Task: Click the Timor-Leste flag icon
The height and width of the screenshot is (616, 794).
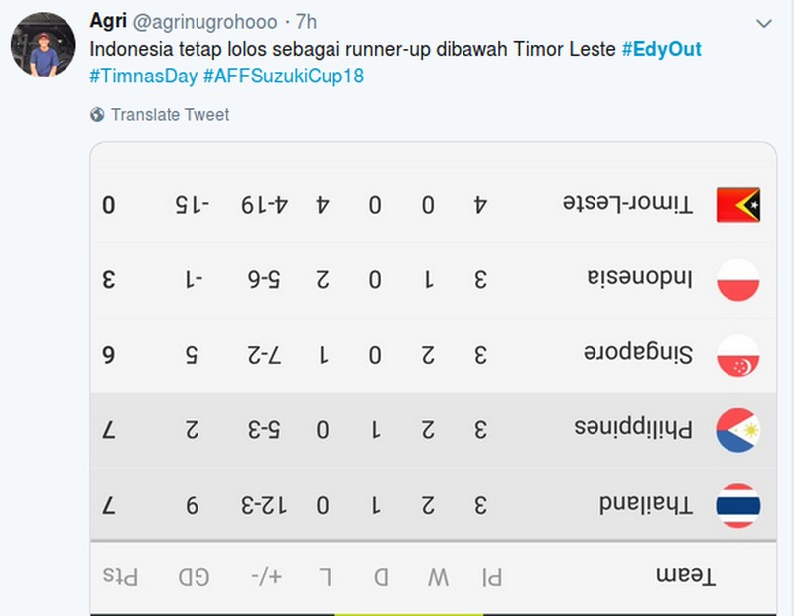Action: click(737, 205)
